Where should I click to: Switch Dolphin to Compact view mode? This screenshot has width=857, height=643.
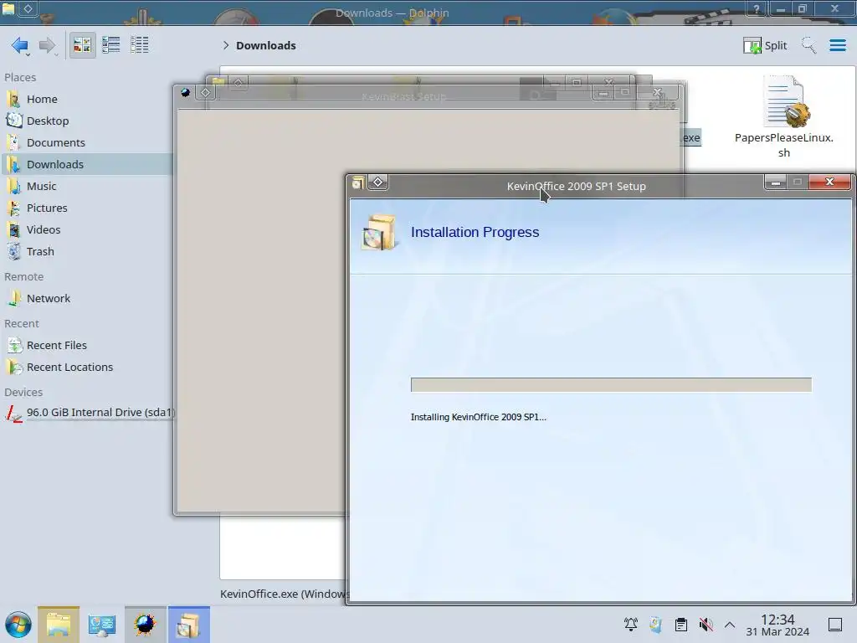tap(111, 45)
